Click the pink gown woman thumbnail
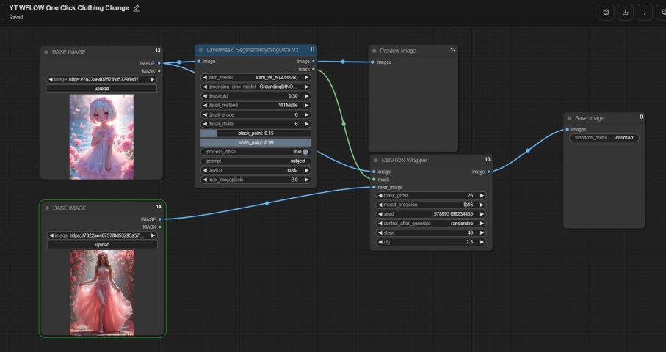 click(102, 293)
